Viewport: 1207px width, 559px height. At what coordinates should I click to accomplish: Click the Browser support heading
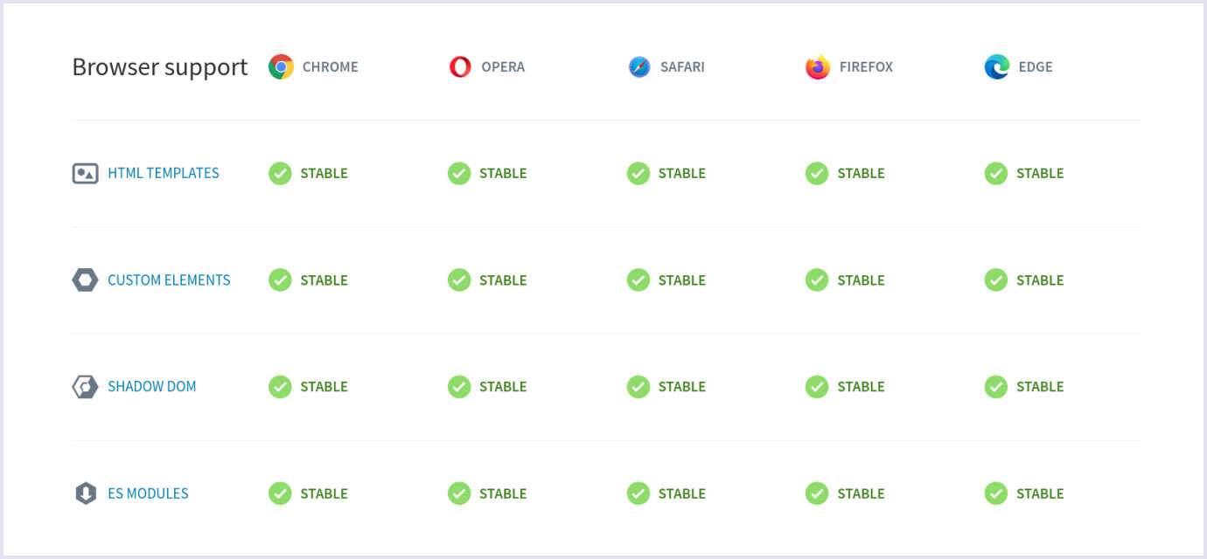click(160, 67)
